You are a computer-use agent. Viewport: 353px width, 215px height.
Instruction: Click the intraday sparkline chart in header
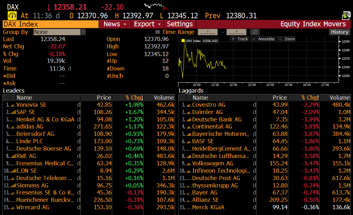(156, 6)
